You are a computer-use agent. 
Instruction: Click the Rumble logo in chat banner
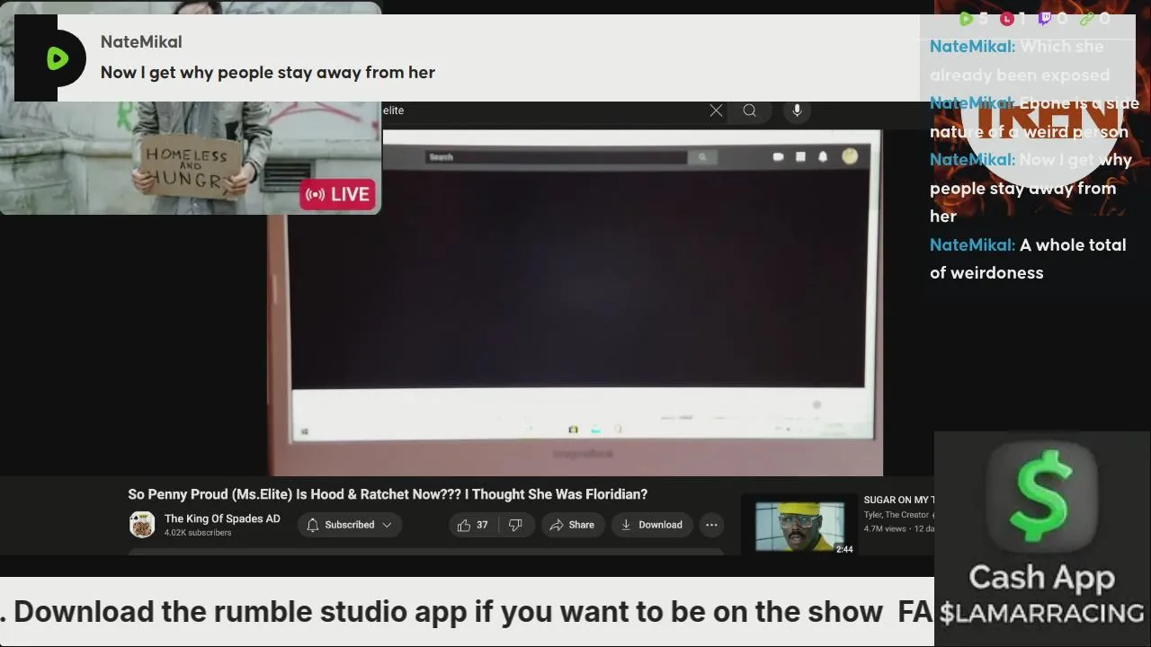coord(58,59)
